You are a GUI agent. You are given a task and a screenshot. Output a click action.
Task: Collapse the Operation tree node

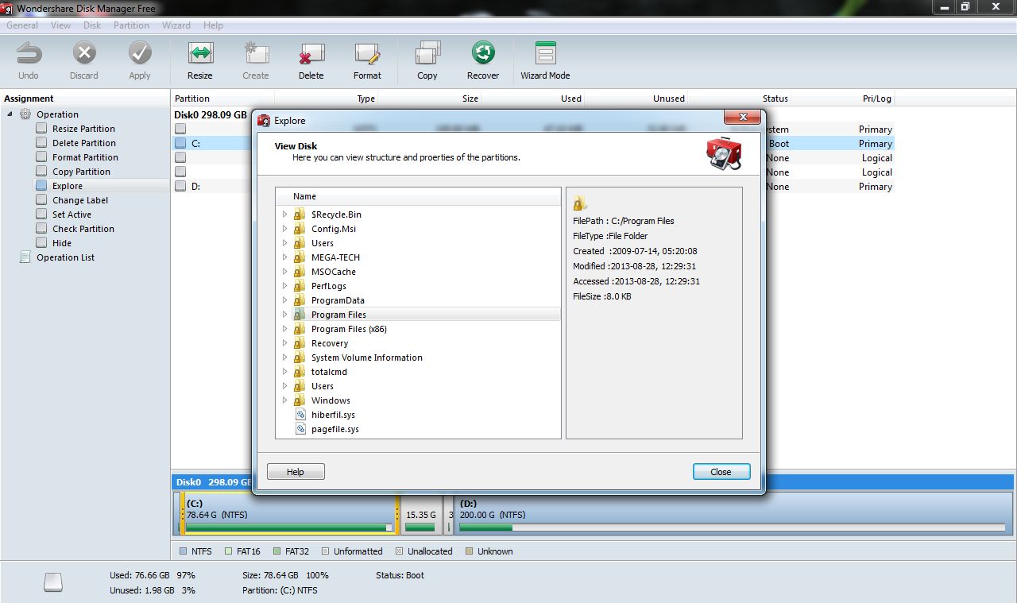click(10, 114)
